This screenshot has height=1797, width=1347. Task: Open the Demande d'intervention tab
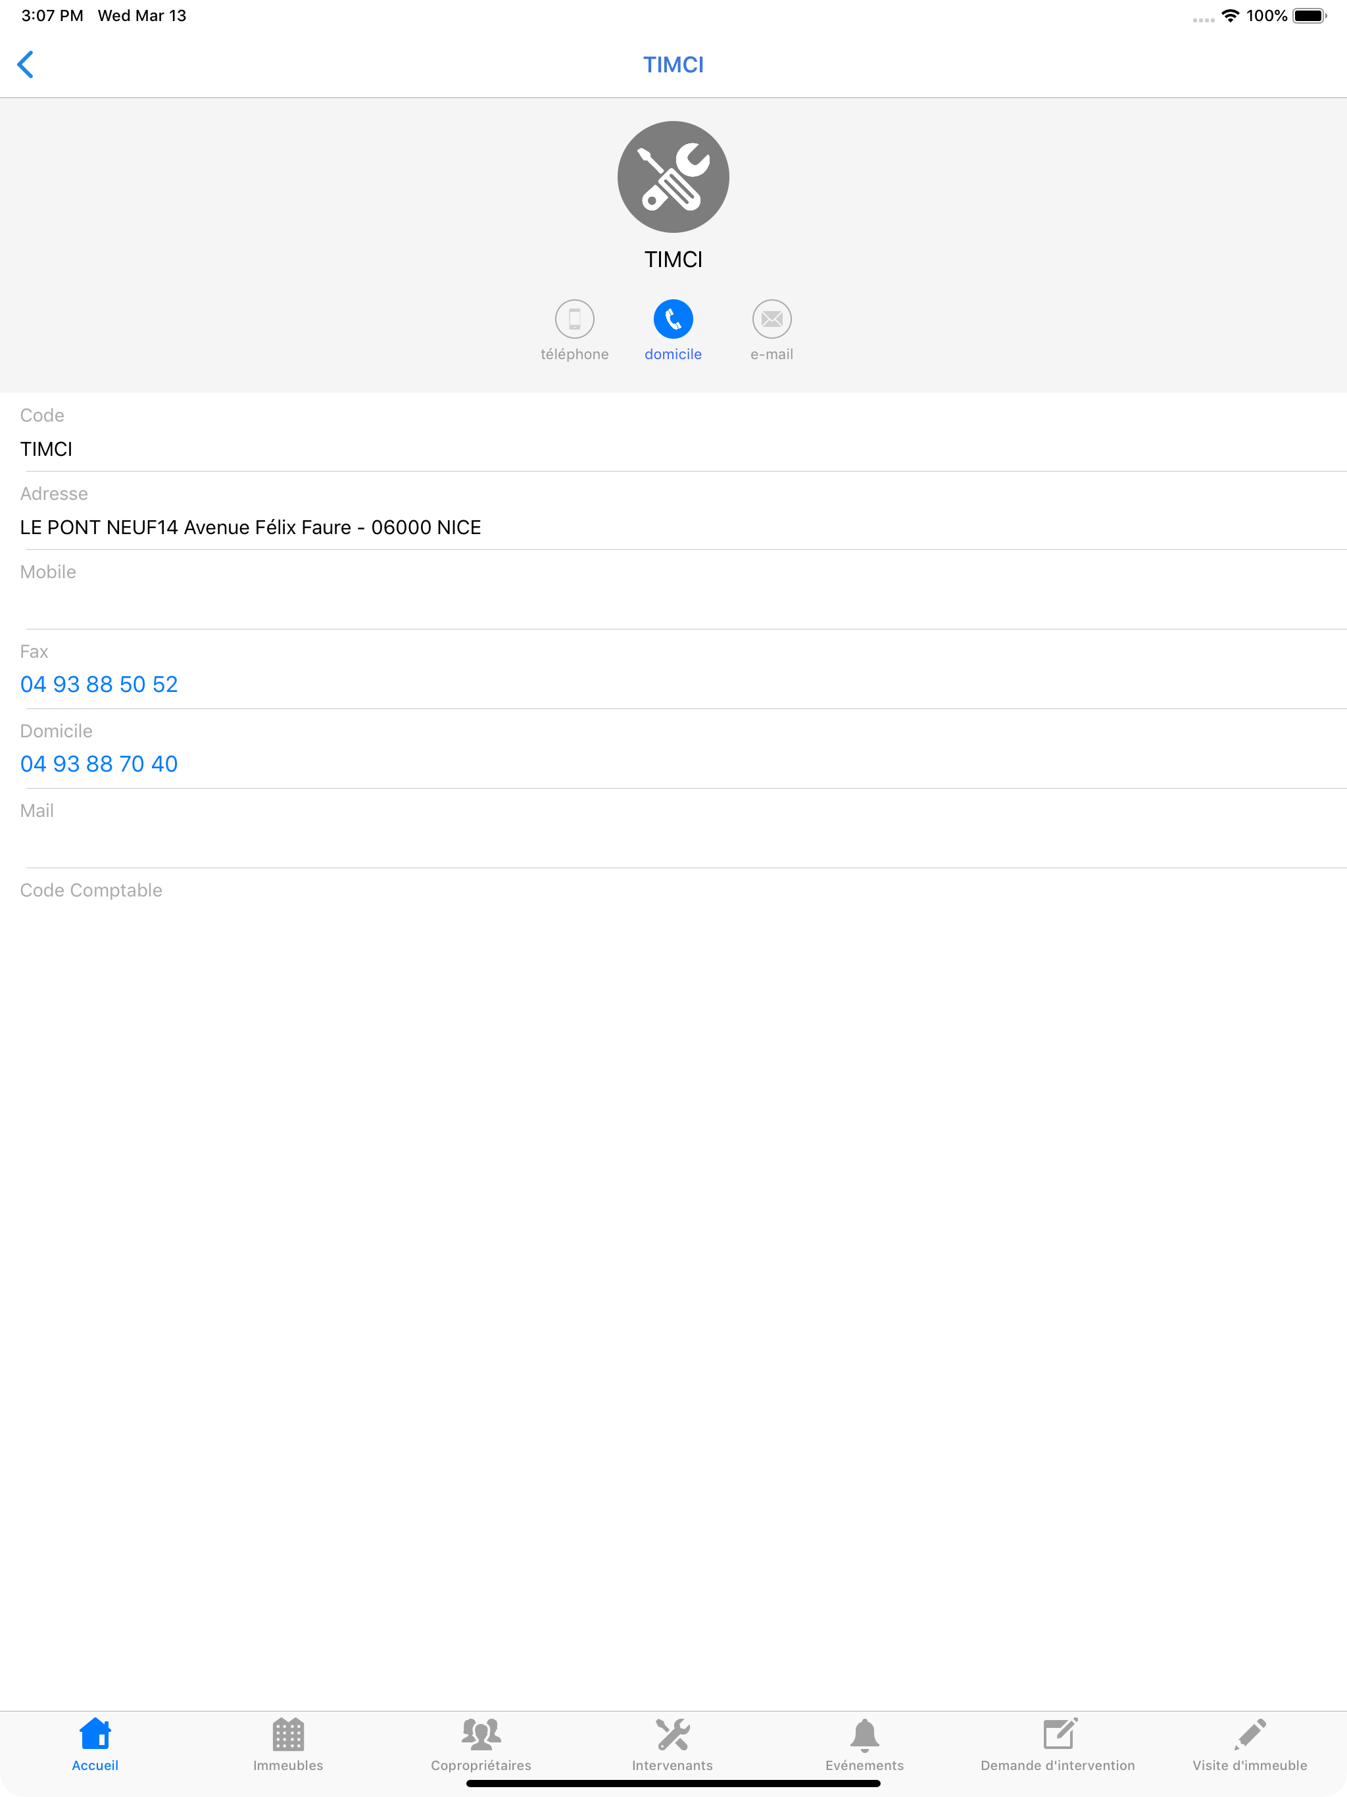pyautogui.click(x=1058, y=1744)
